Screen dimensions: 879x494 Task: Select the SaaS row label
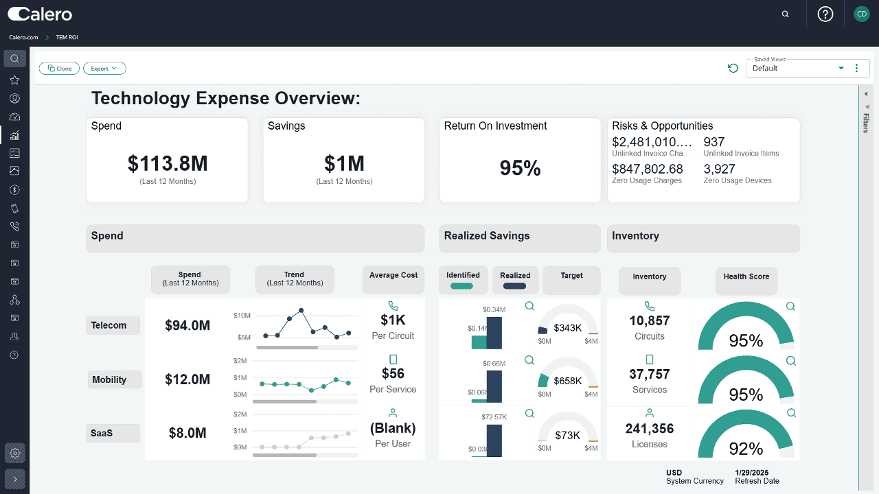[113, 433]
